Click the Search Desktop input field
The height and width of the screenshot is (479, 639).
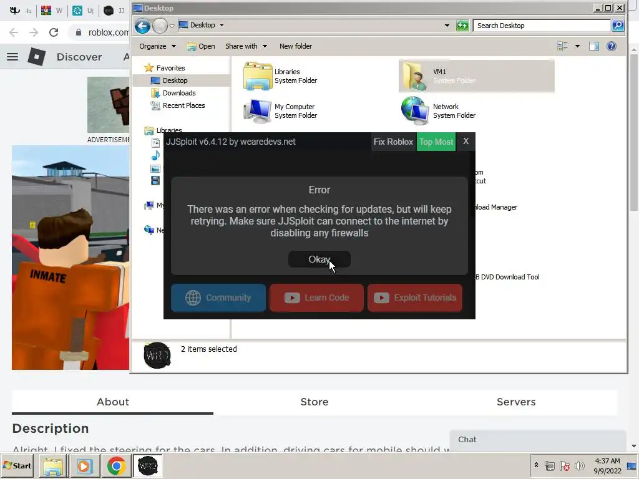tap(542, 26)
